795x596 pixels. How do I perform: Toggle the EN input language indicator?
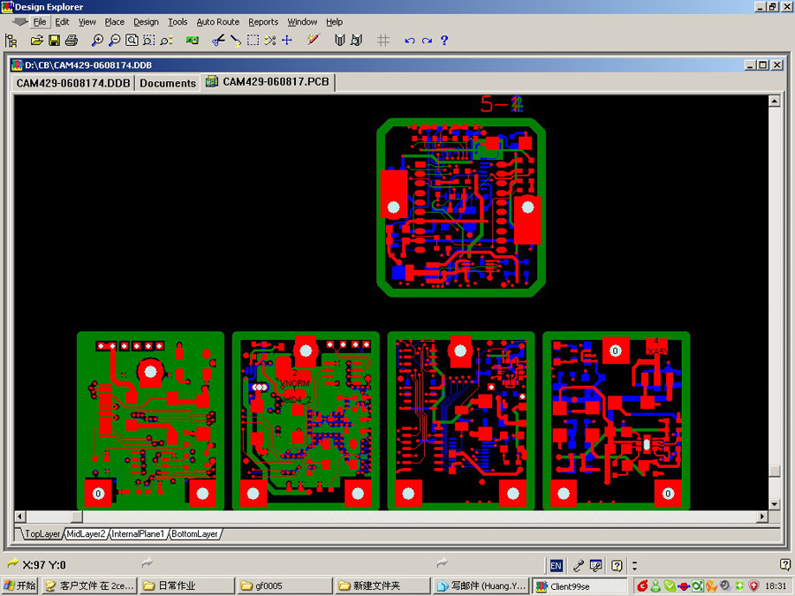[x=556, y=565]
